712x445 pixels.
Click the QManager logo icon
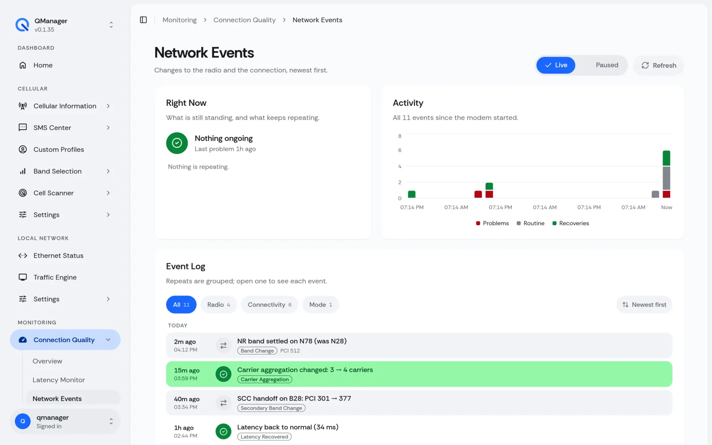pyautogui.click(x=22, y=25)
